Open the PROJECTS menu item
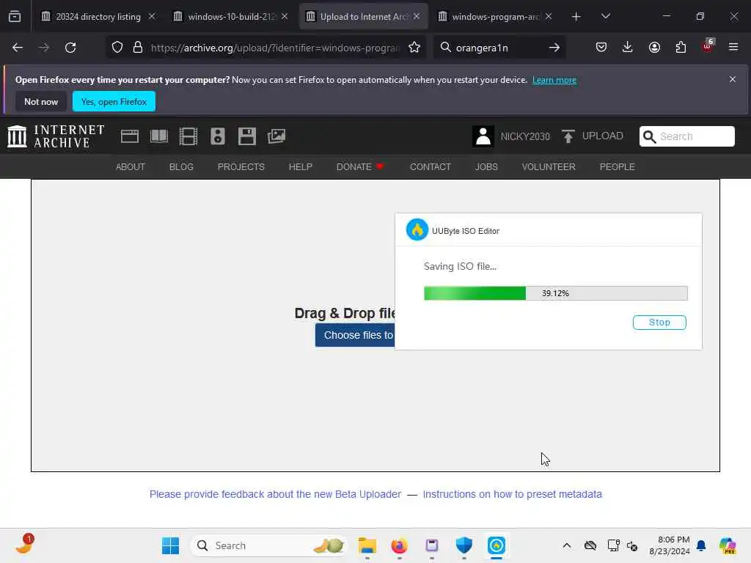The image size is (751, 563). [x=241, y=166]
